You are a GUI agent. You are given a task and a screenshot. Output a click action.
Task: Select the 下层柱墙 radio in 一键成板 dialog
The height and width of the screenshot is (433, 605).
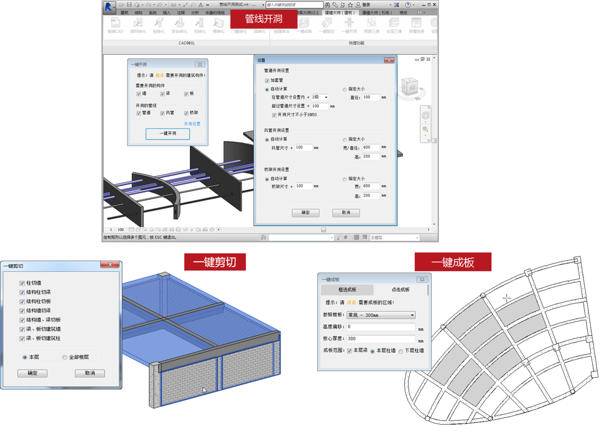[401, 351]
